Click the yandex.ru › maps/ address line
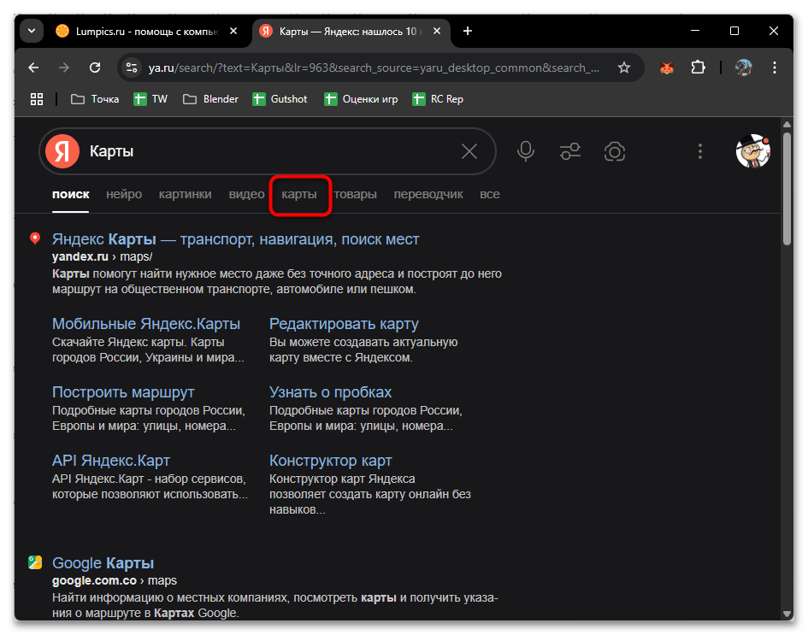Image resolution: width=808 pixels, height=635 pixels. click(102, 256)
